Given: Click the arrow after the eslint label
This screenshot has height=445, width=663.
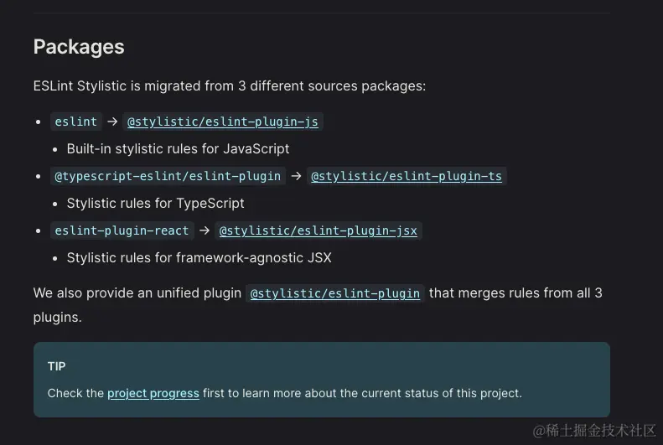Looking at the screenshot, I should coord(112,122).
